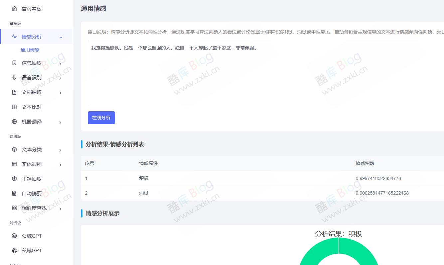Select the 首页看板 home icon
This screenshot has width=444, height=265.
pyautogui.click(x=14, y=8)
